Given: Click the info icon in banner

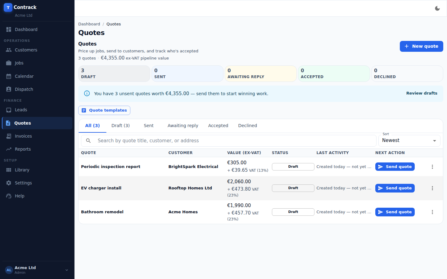Looking at the screenshot, I should point(87,93).
